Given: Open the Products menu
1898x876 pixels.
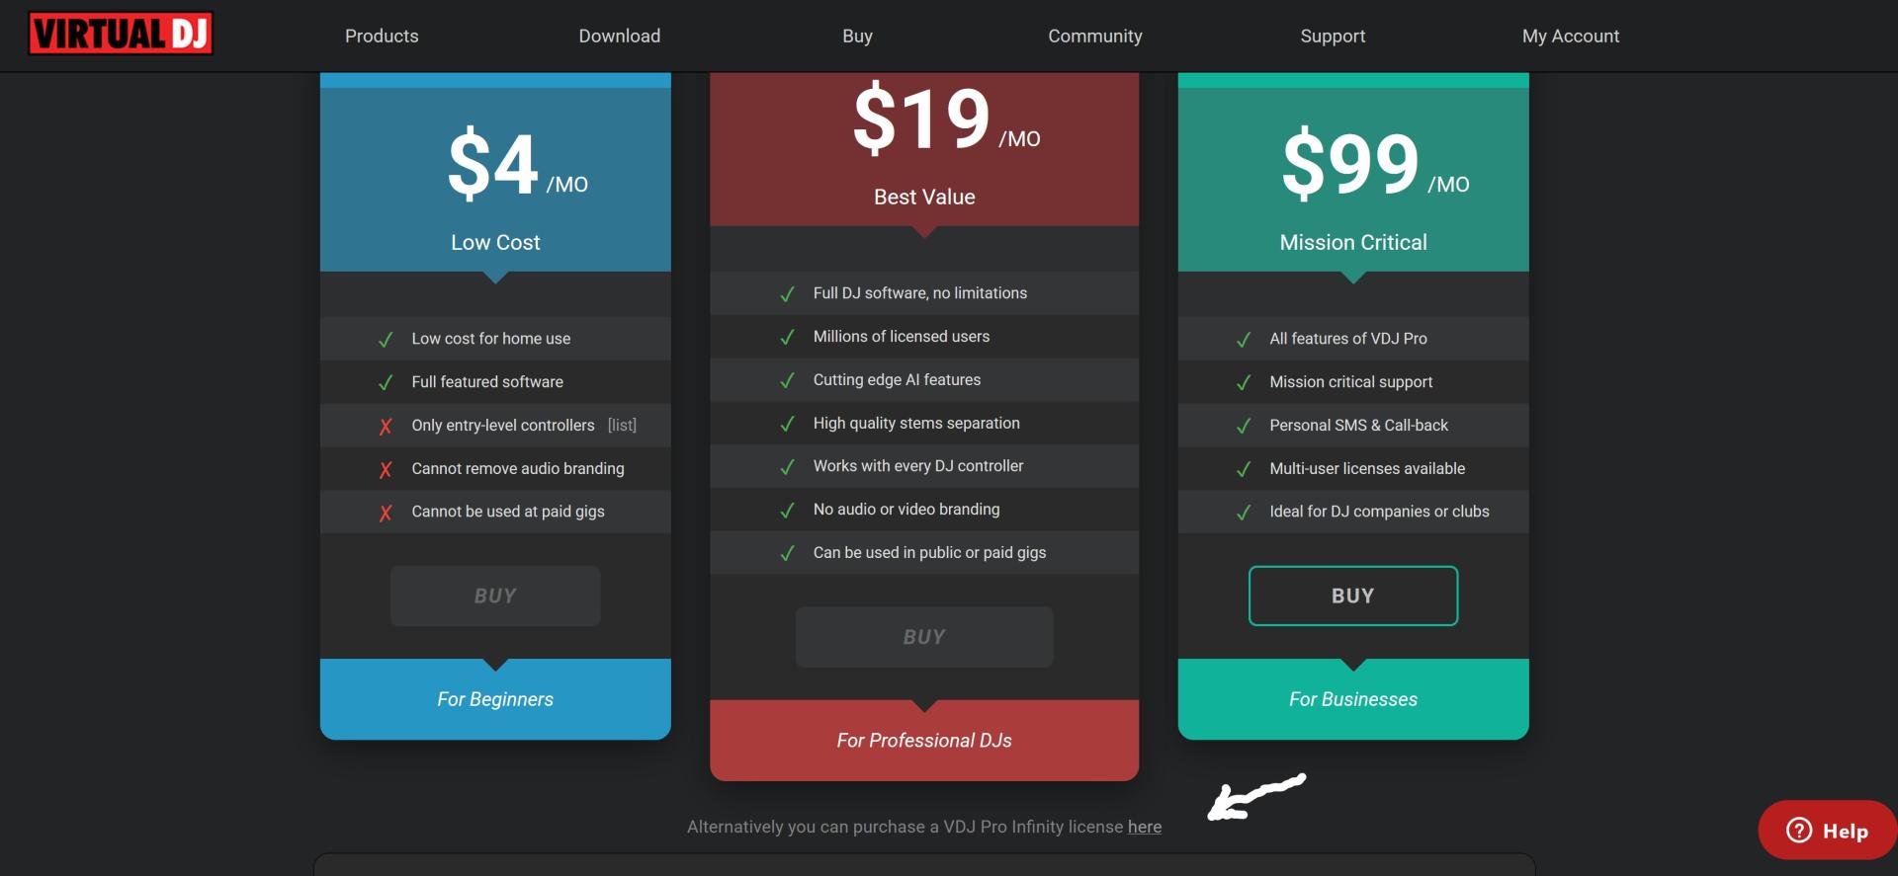Looking at the screenshot, I should [x=382, y=37].
